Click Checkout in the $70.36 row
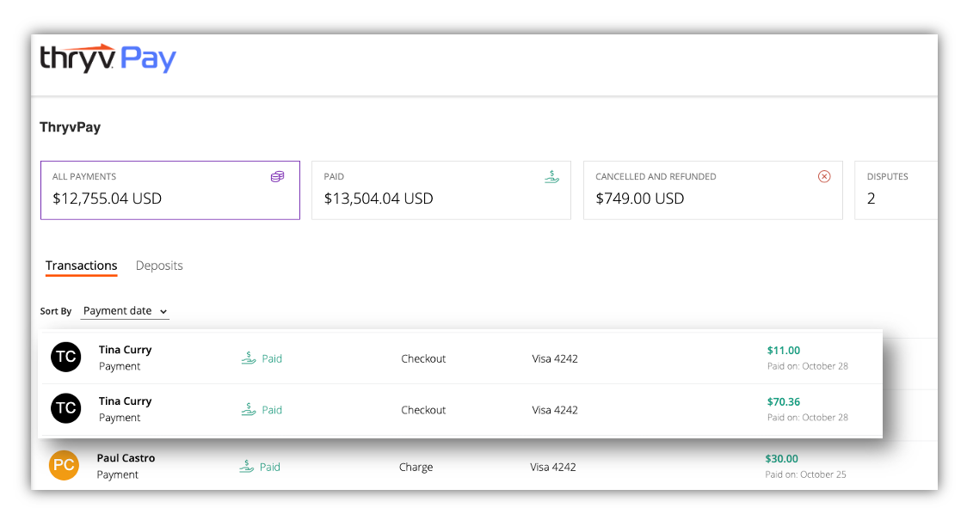Viewport: 967px width, 514px height. (x=423, y=410)
